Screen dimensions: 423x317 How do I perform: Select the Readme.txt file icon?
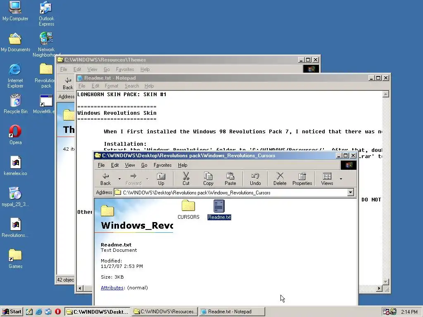point(219,210)
